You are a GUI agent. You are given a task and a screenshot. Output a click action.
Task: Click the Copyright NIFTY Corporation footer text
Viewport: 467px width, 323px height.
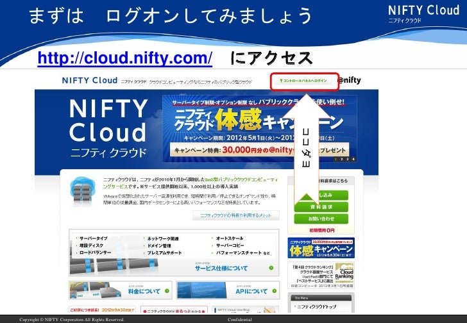pos(71,320)
